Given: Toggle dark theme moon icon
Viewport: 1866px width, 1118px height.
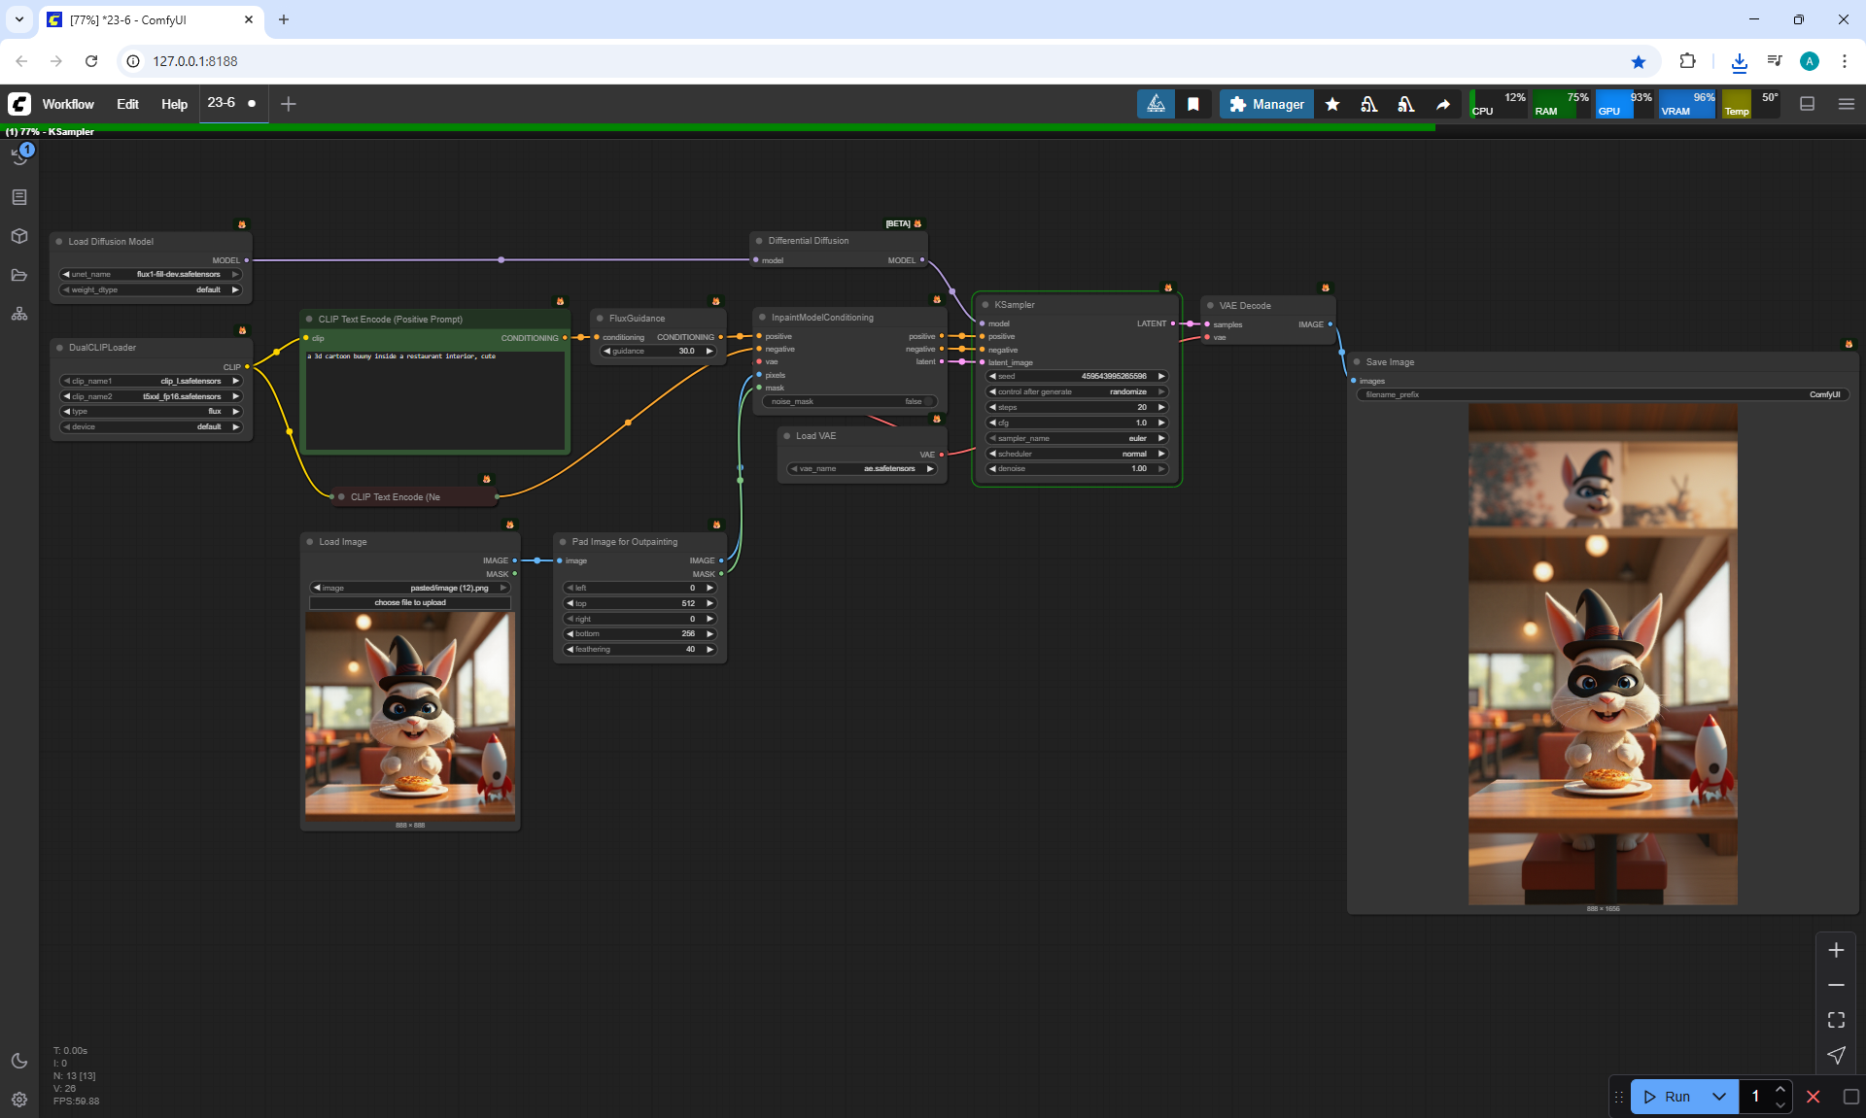Looking at the screenshot, I should (x=19, y=1061).
